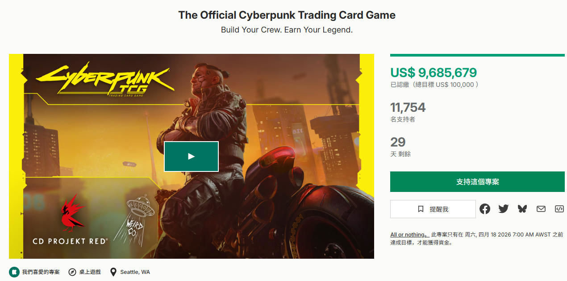Click the 我們喜愛的專案 label

point(41,272)
